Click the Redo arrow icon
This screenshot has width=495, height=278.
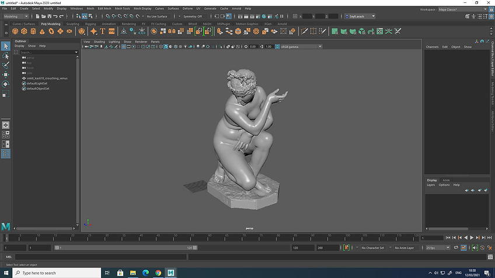[61, 16]
